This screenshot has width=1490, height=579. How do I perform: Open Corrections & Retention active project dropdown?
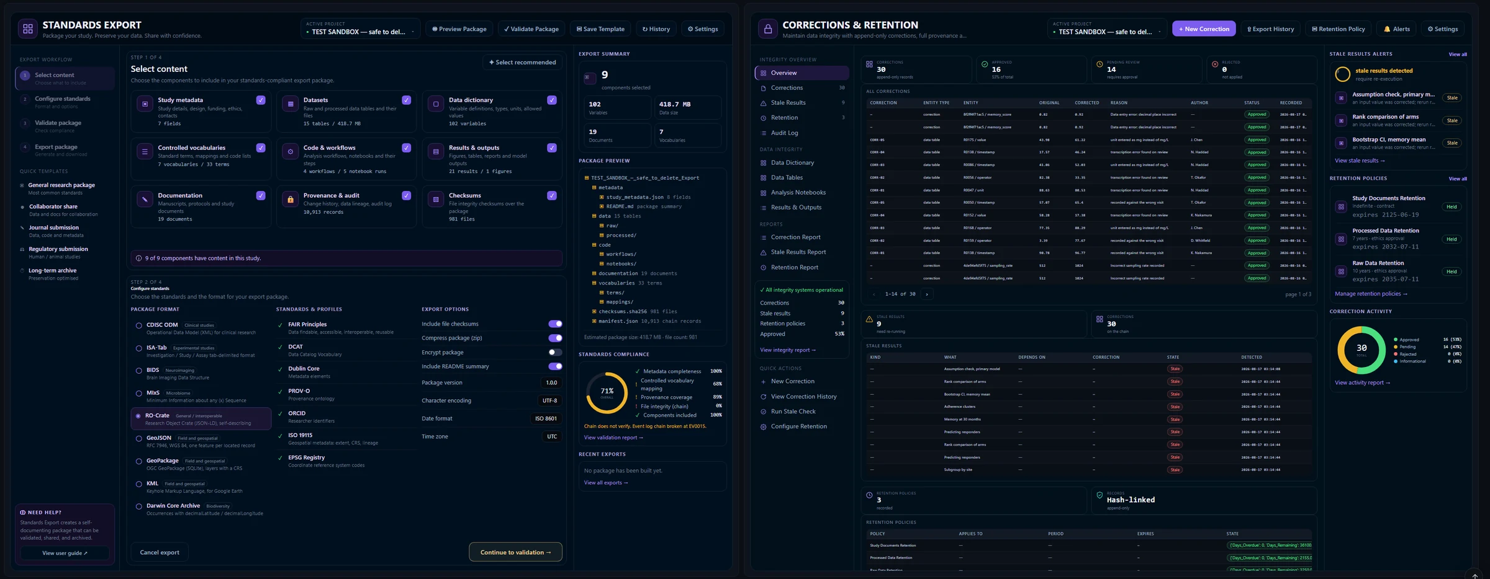tap(1107, 29)
